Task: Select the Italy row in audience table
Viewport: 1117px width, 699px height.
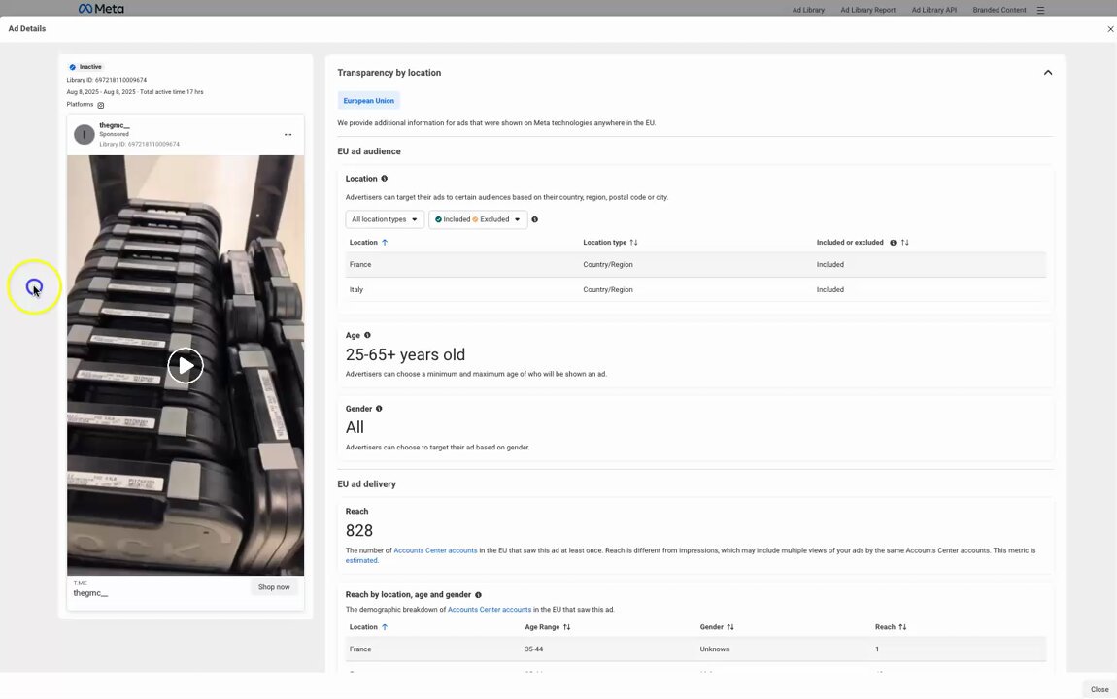Action: click(695, 289)
